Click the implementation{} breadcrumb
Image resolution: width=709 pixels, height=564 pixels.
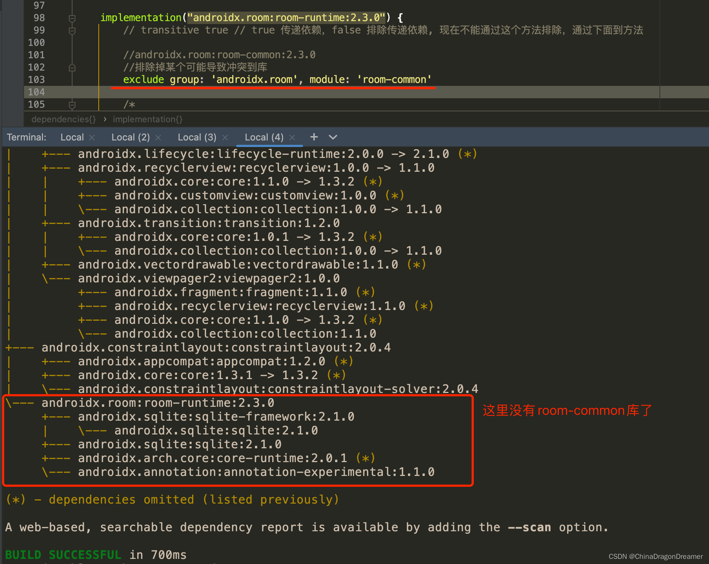coord(148,119)
